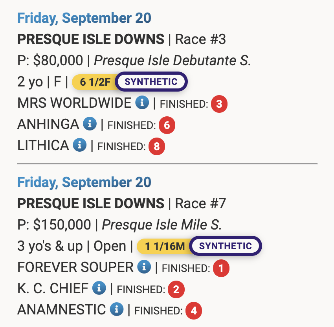Click K. C. CHIEF's finish badge 2
Viewport: 334px width, 327px height.
[x=176, y=290]
